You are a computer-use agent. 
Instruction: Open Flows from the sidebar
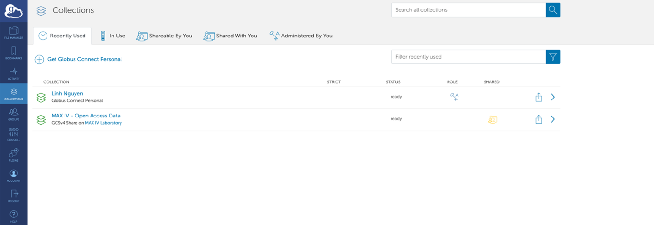(13, 155)
